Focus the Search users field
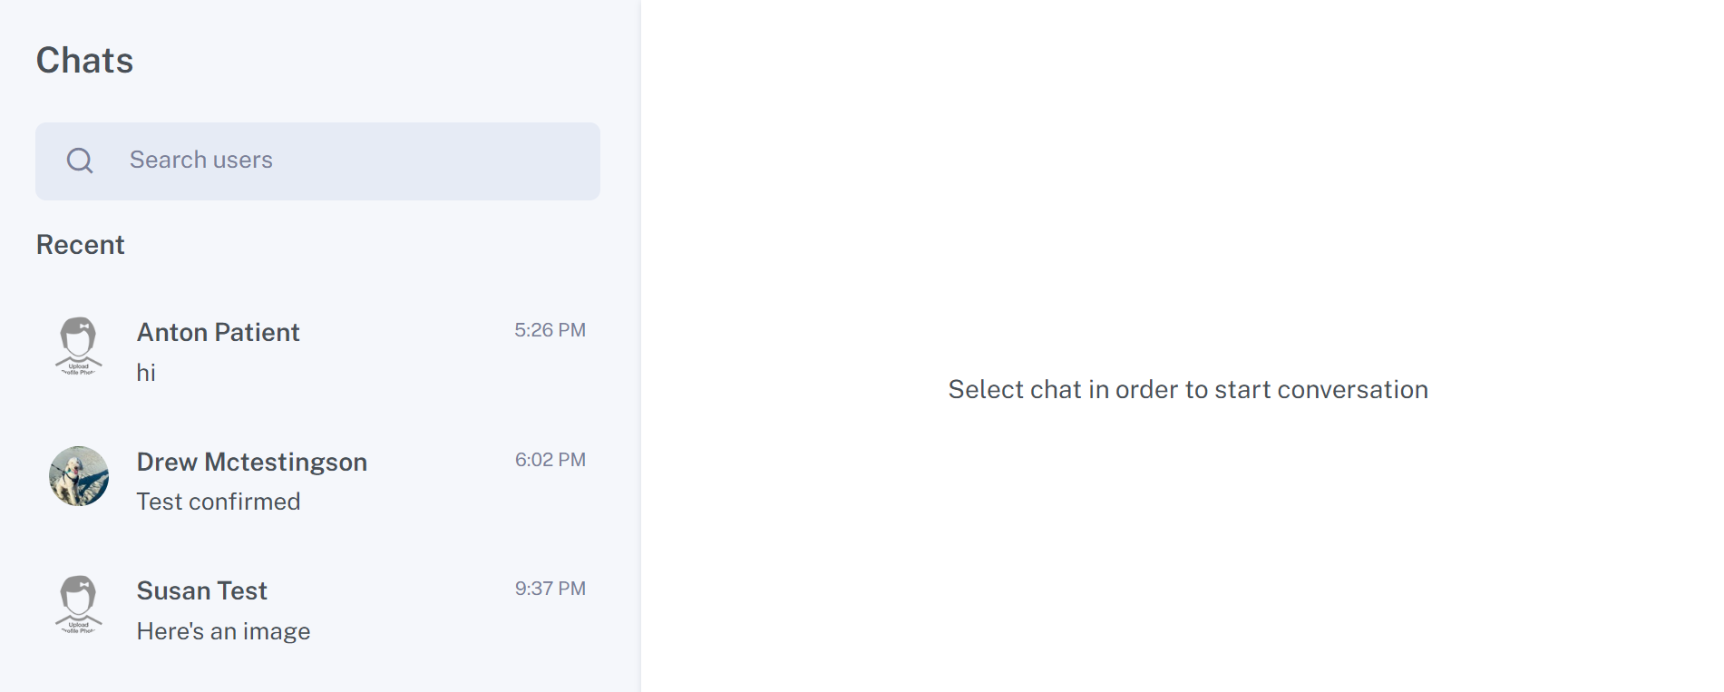 coord(317,161)
